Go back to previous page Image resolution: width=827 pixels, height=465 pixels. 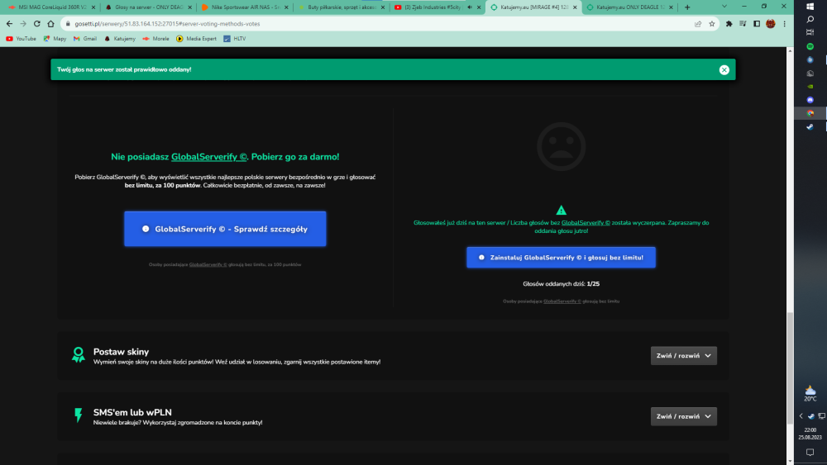coord(9,24)
